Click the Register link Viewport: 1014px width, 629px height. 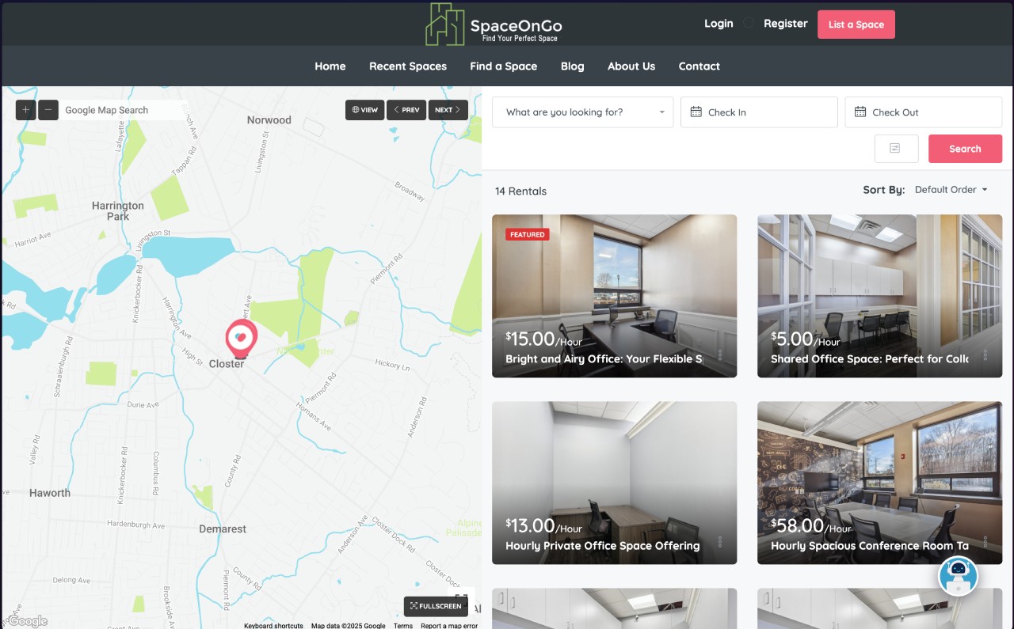pyautogui.click(x=786, y=24)
